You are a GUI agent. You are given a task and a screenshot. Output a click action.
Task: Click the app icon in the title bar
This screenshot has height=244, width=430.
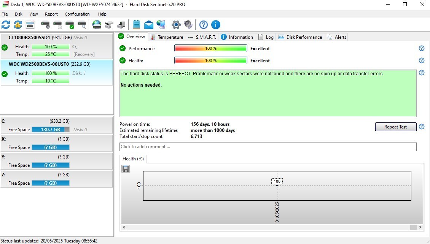tap(5, 5)
